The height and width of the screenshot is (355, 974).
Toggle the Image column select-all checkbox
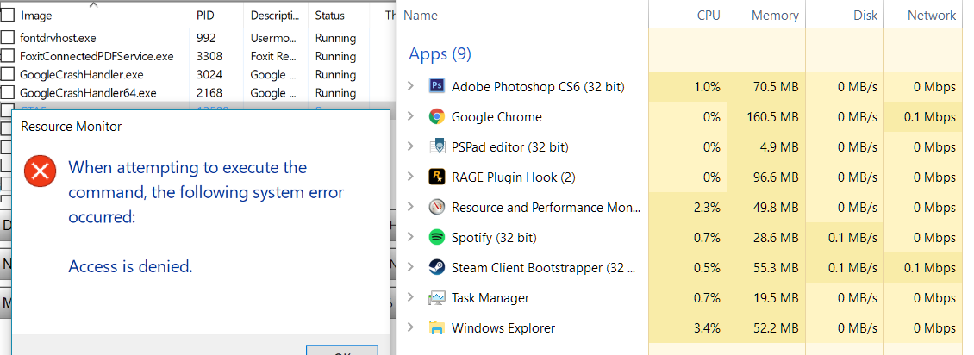coord(8,15)
